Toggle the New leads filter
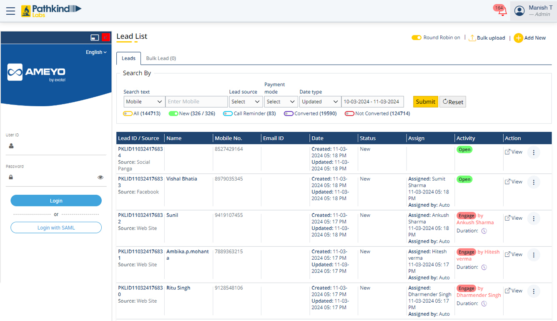This screenshot has width=557, height=321. [x=173, y=113]
